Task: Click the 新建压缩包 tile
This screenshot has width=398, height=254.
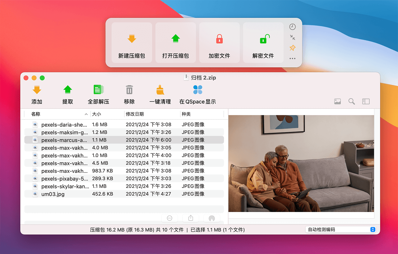Action: point(132,43)
